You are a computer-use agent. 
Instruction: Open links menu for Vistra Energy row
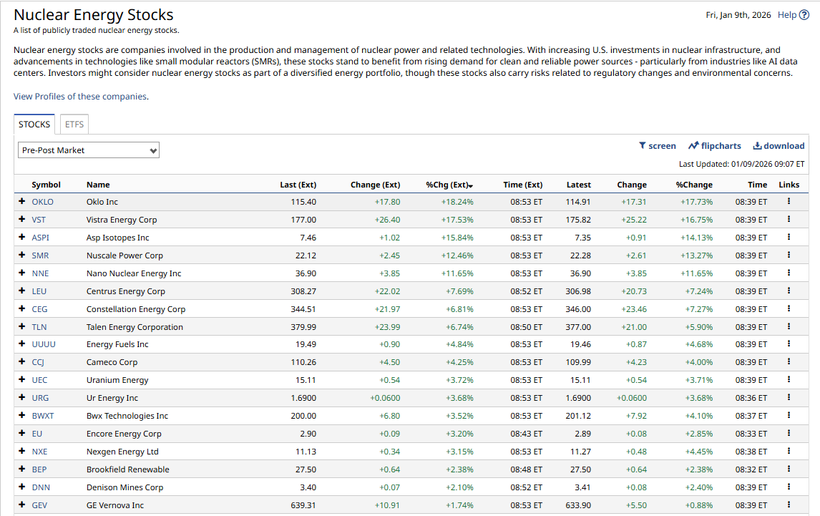click(x=789, y=220)
